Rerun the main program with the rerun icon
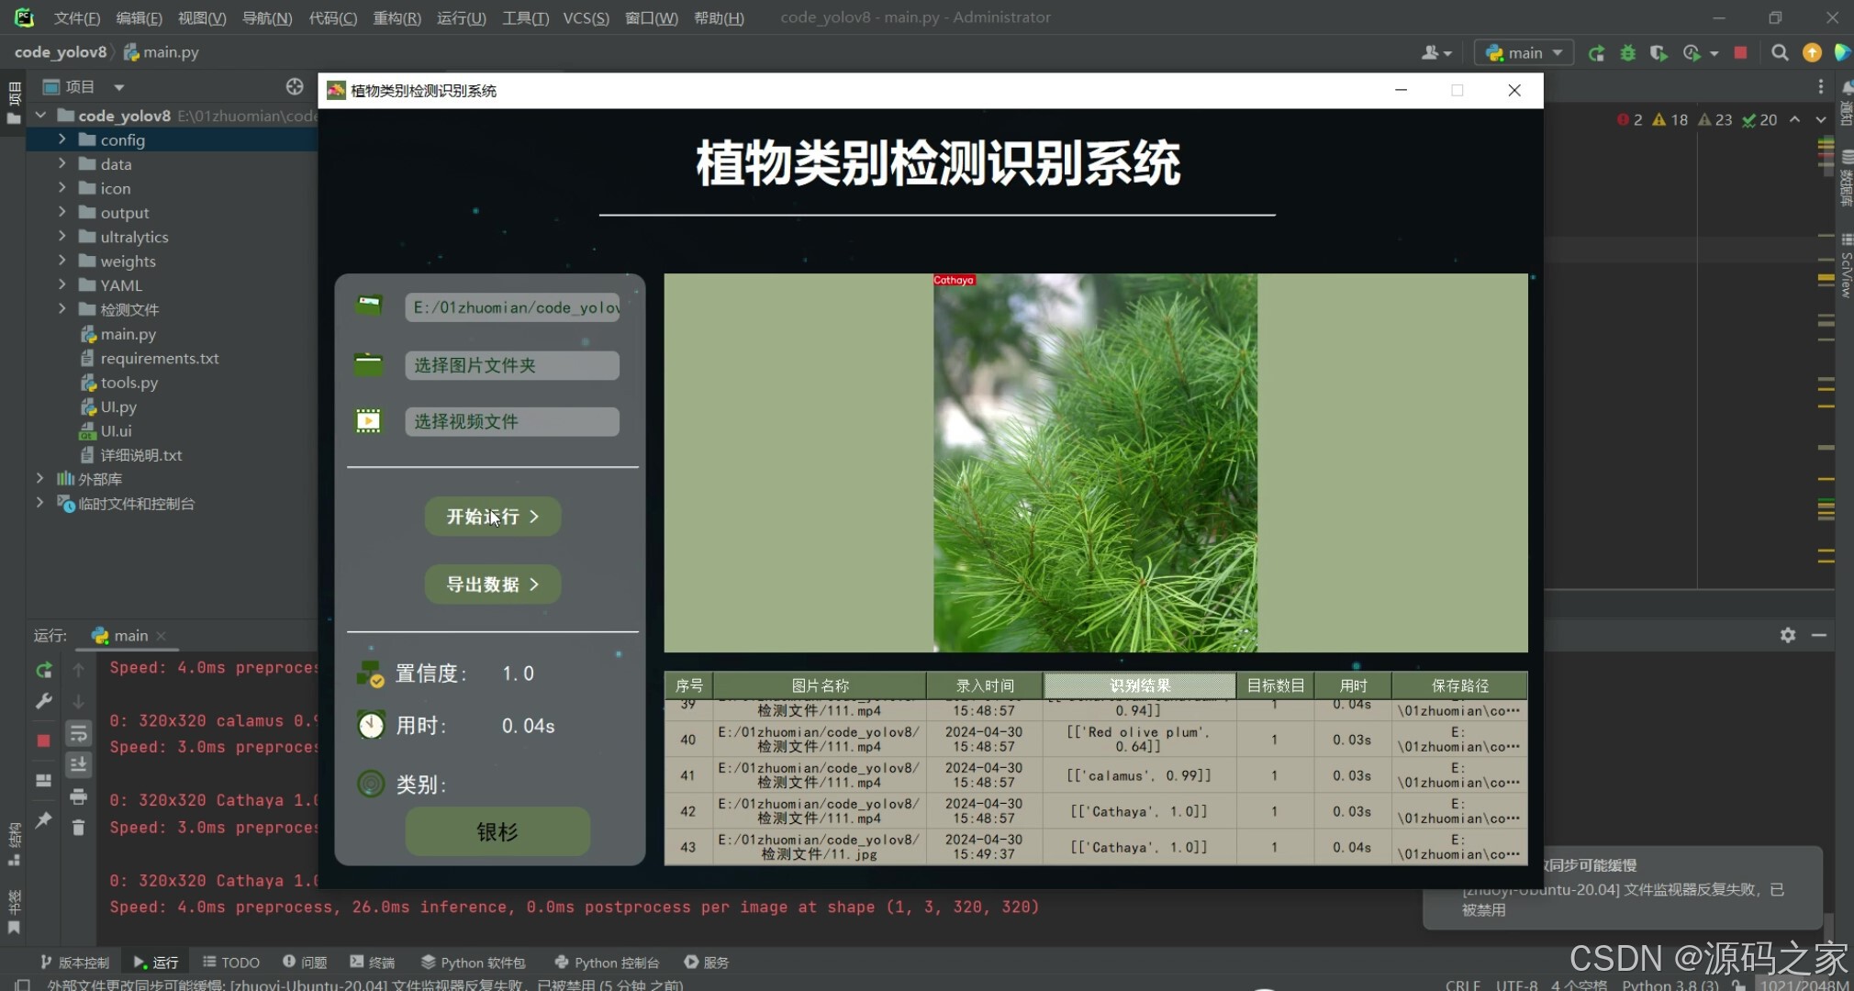Viewport: 1854px width, 991px height. pos(1597,52)
